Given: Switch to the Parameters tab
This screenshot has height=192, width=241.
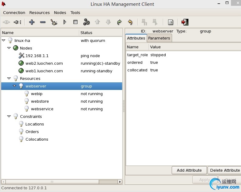Looking at the screenshot, I should 159,38.
